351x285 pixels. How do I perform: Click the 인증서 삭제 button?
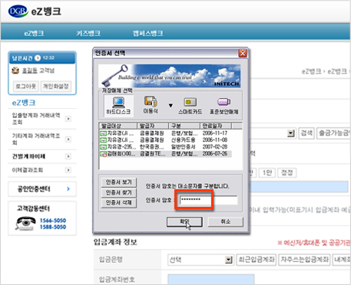[119, 203]
